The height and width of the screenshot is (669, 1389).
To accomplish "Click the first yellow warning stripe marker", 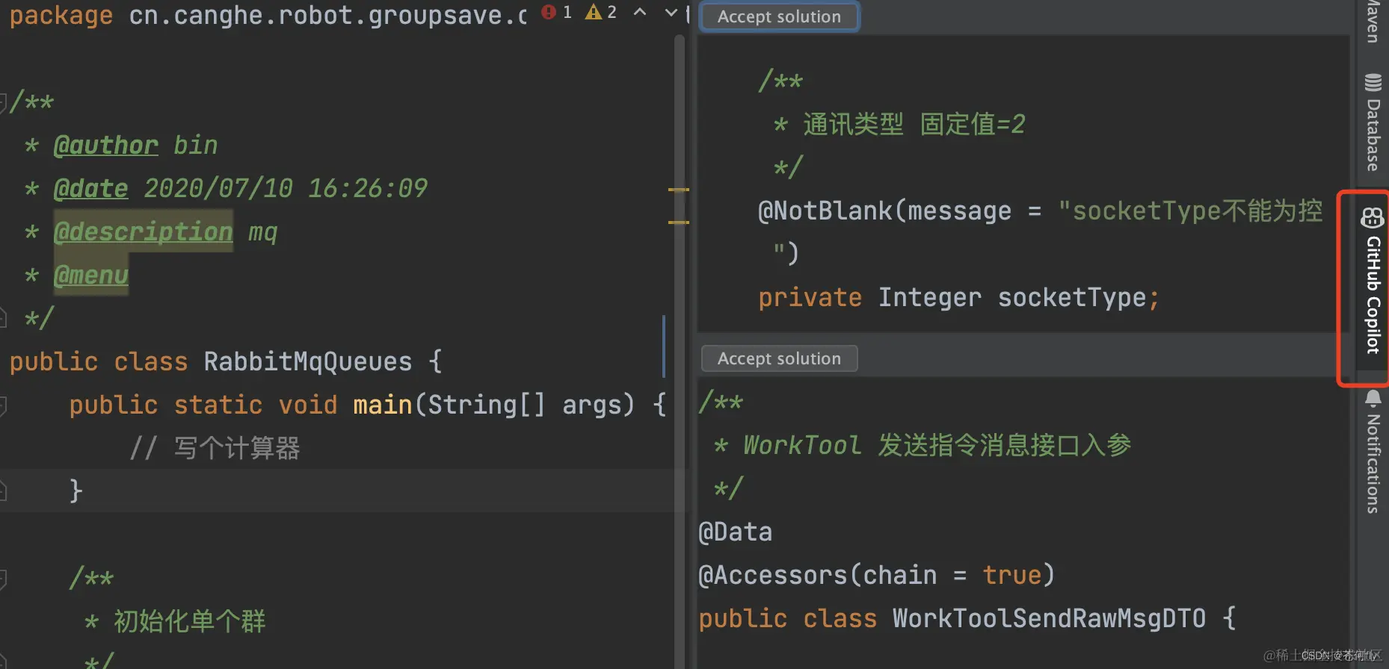I will coord(679,190).
